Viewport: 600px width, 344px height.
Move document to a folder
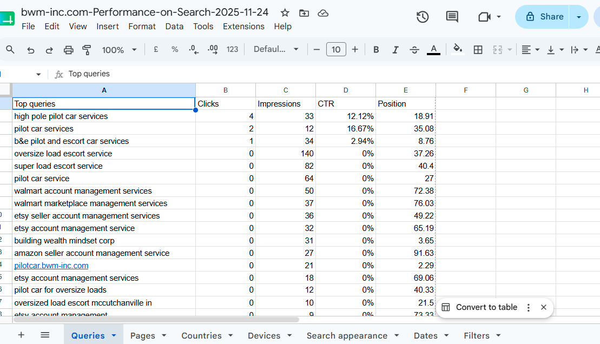click(x=304, y=13)
